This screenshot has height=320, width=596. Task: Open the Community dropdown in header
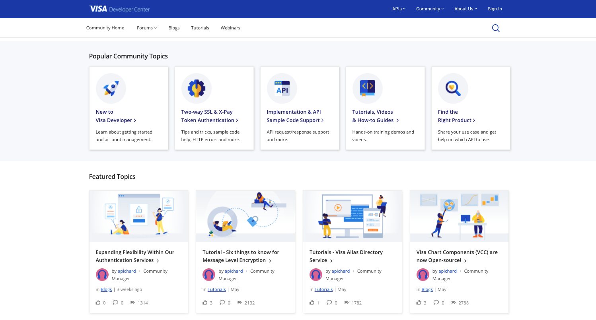coord(430,9)
